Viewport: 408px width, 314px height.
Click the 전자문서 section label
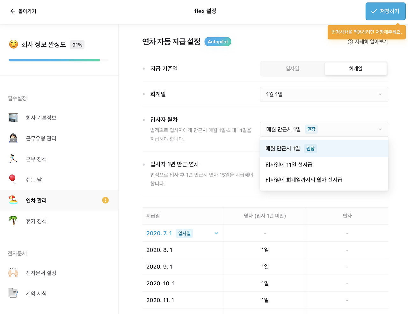(17, 253)
